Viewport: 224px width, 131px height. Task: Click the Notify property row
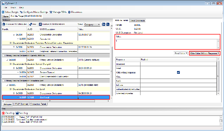point(166,81)
